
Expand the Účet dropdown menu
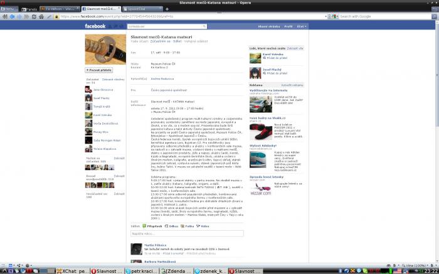click(302, 26)
